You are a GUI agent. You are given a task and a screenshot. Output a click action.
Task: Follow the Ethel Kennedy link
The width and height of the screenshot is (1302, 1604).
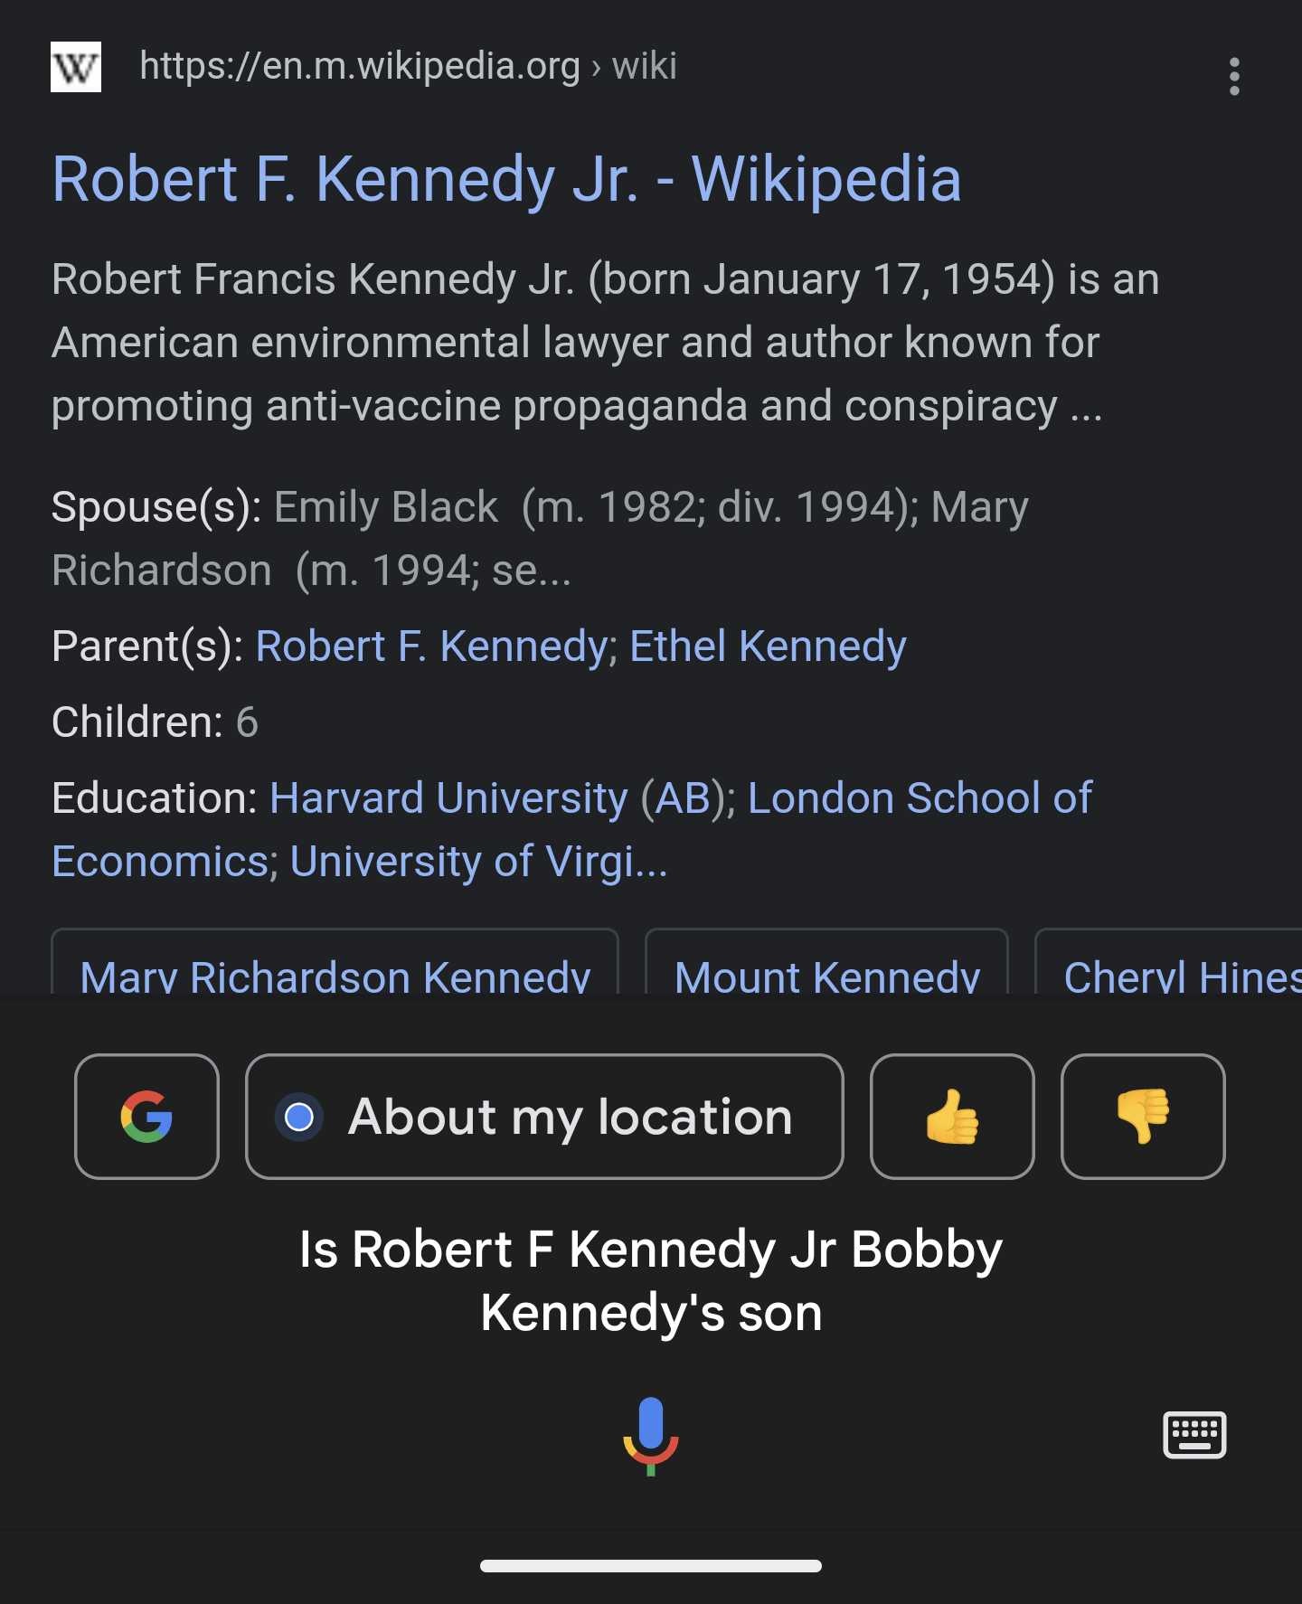coord(768,646)
